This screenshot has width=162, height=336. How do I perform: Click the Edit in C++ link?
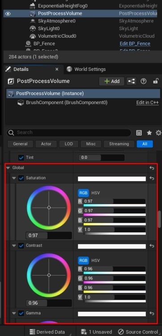click(x=148, y=103)
